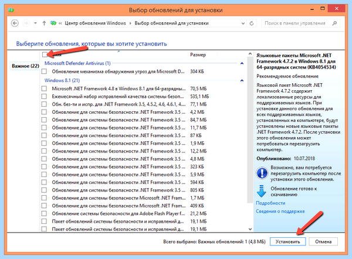Viewport: 352px width, 259px height.
Task: Click the Установить button
Action: pos(288,241)
